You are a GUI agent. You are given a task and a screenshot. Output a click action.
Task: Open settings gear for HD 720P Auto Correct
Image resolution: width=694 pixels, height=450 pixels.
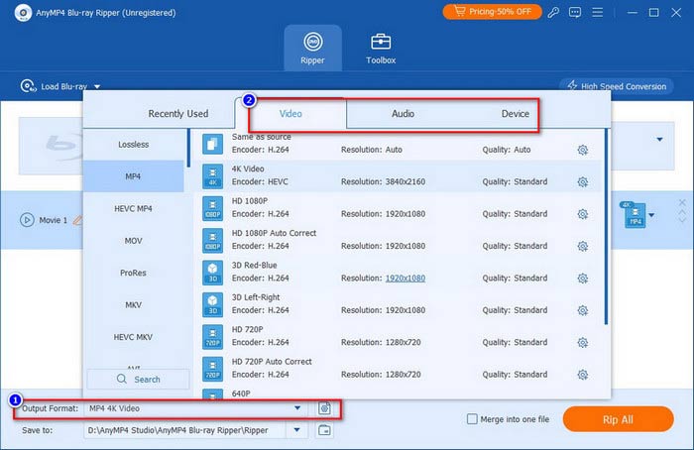pos(583,375)
